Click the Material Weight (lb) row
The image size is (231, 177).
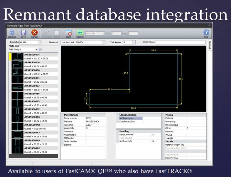pyautogui.click(x=185, y=145)
